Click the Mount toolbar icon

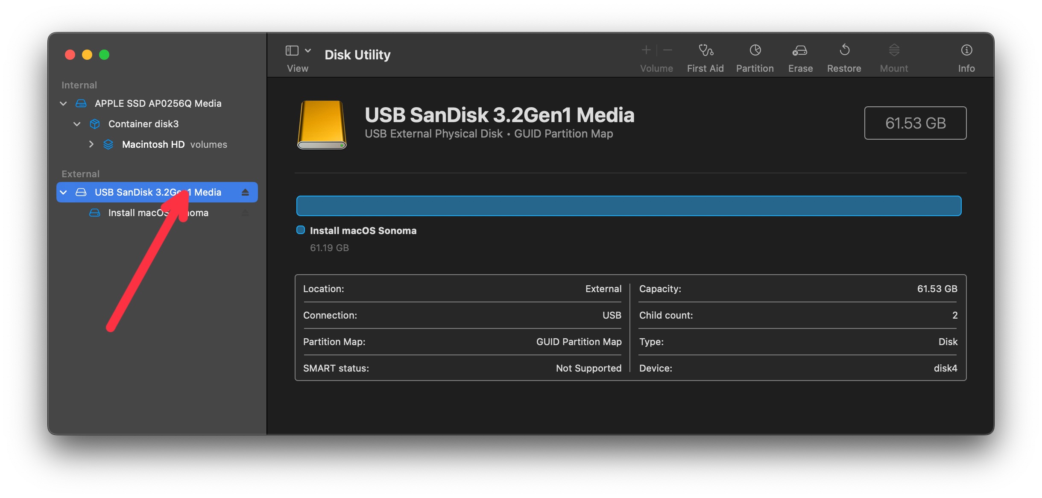(893, 56)
